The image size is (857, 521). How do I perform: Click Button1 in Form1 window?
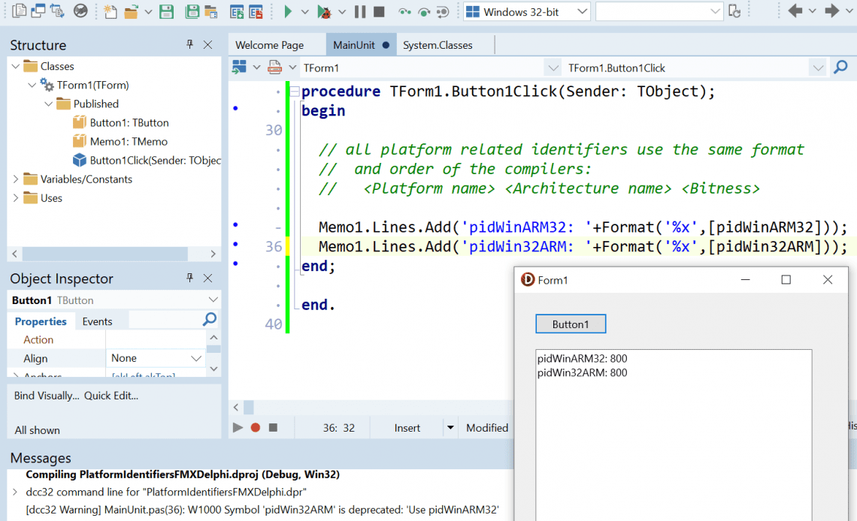pyautogui.click(x=571, y=324)
